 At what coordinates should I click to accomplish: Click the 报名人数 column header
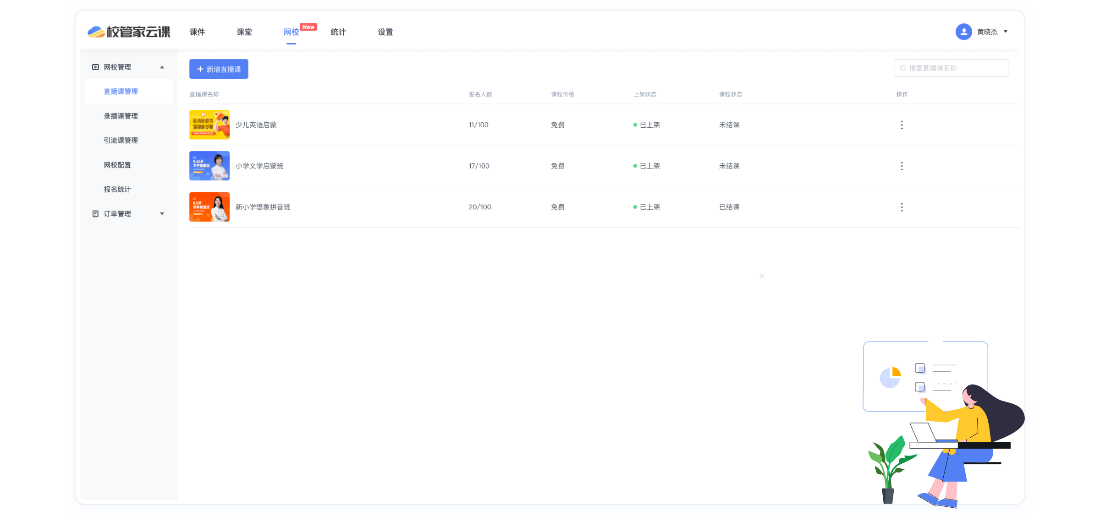click(x=480, y=94)
